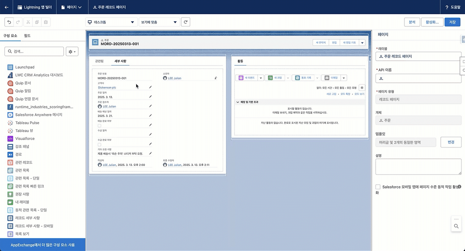Open the dropdown arrow next to 이메일

pyautogui.click(x=344, y=78)
